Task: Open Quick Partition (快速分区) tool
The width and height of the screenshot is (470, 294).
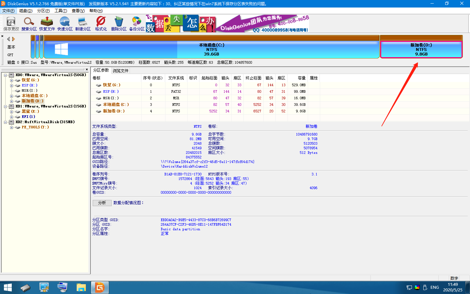Action: (x=65, y=24)
